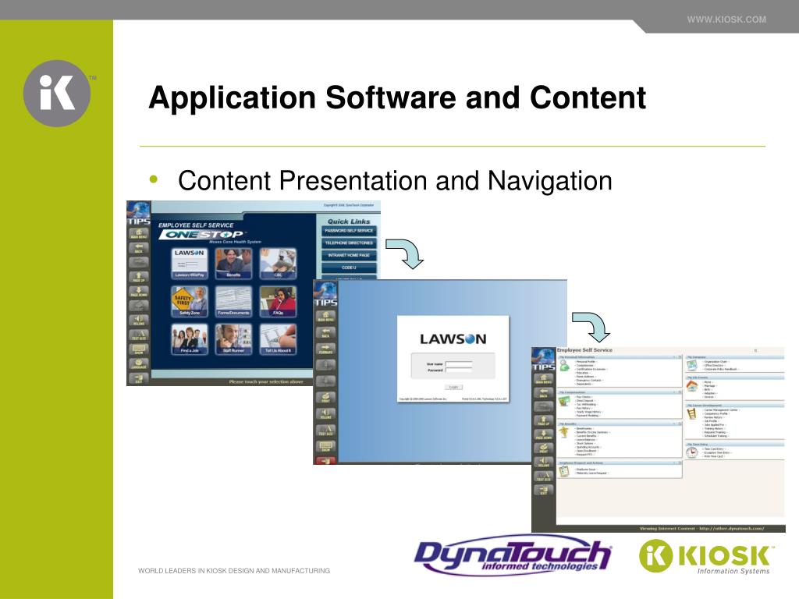
Task: Select Password Self Service quick link
Action: [x=349, y=231]
